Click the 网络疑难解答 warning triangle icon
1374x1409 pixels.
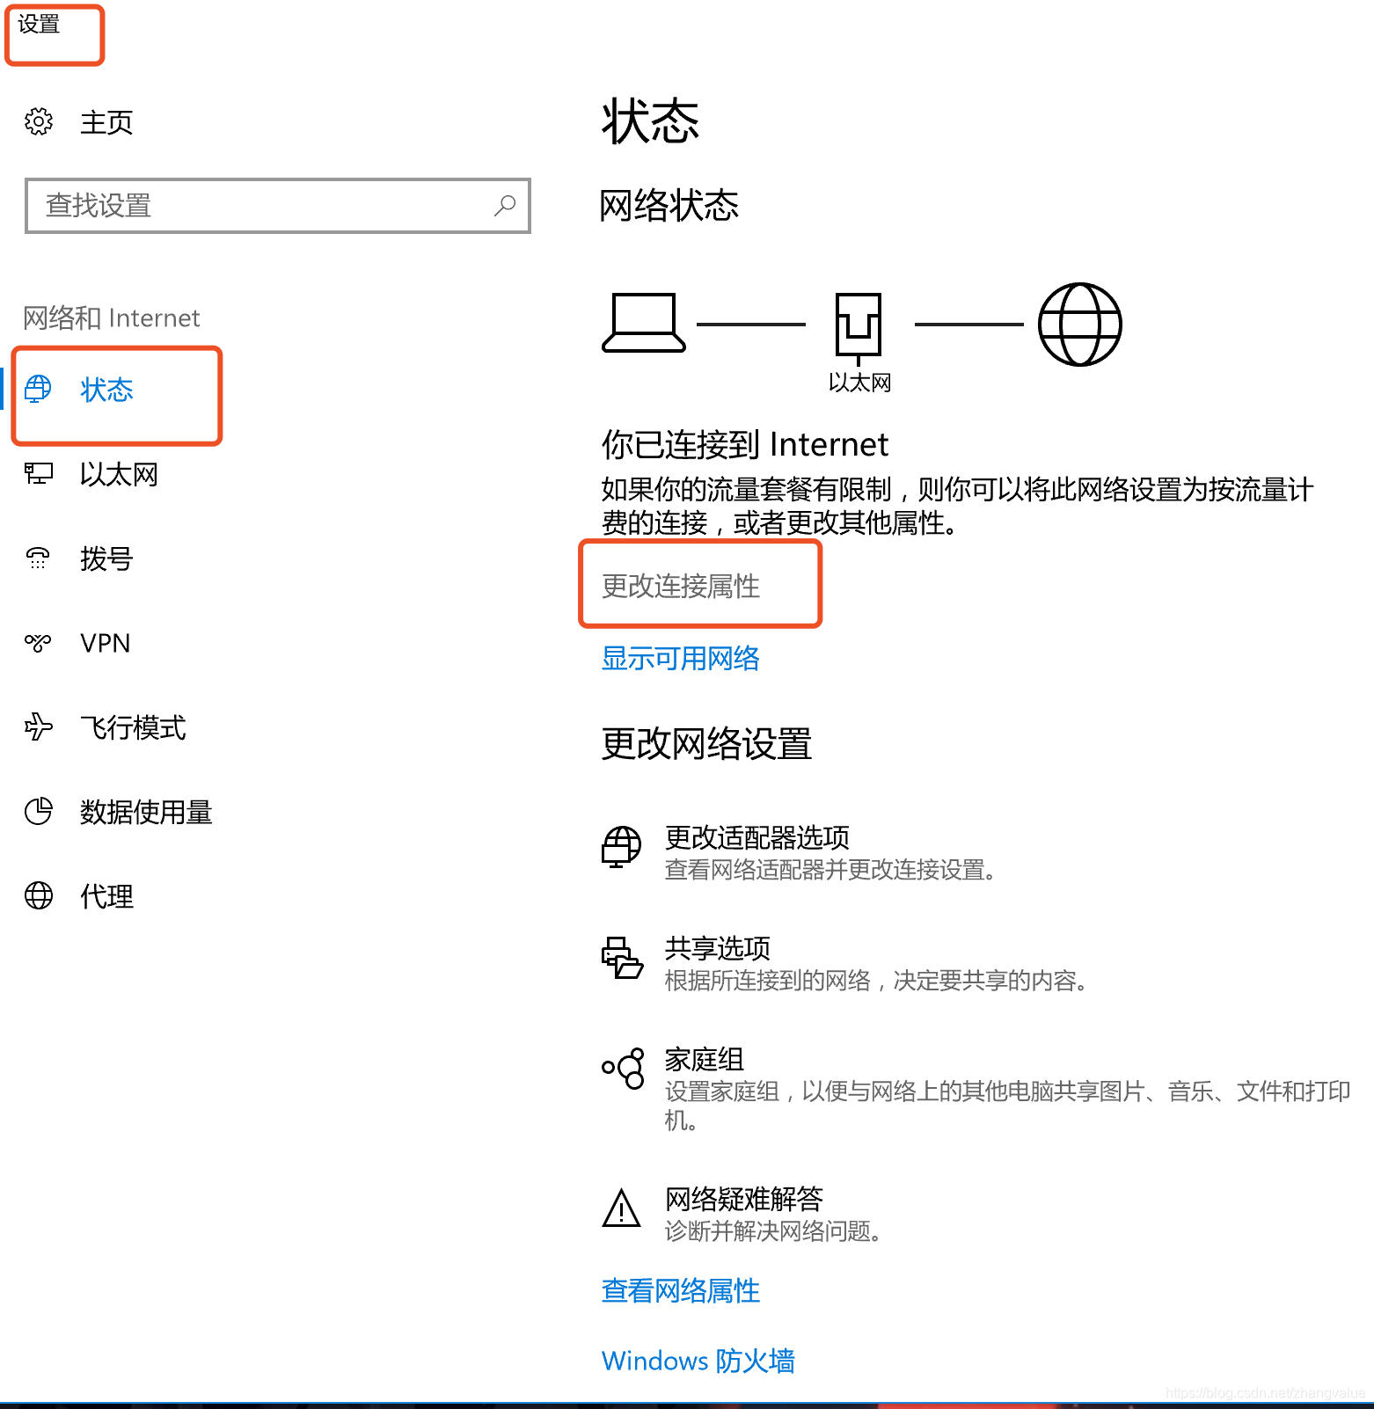coord(622,1208)
